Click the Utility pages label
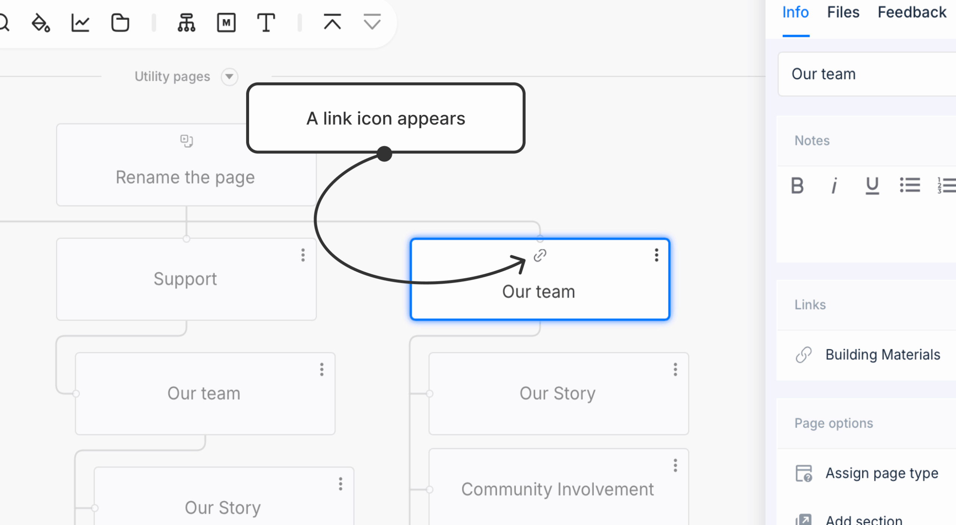Screen dimensions: 956x525 tap(172, 76)
